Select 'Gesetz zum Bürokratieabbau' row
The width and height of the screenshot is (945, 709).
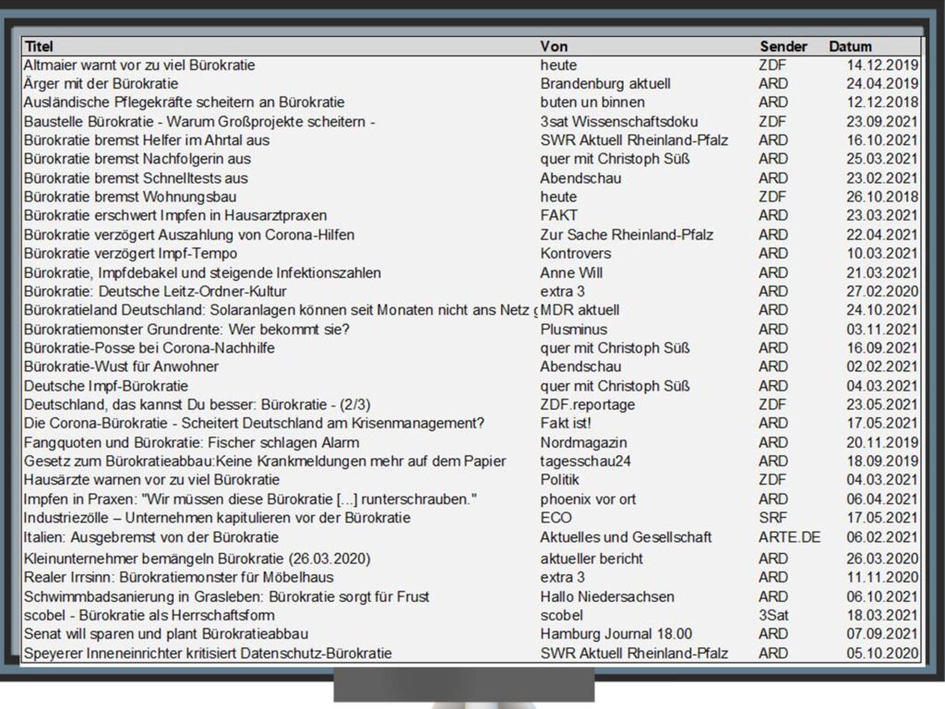(x=472, y=462)
